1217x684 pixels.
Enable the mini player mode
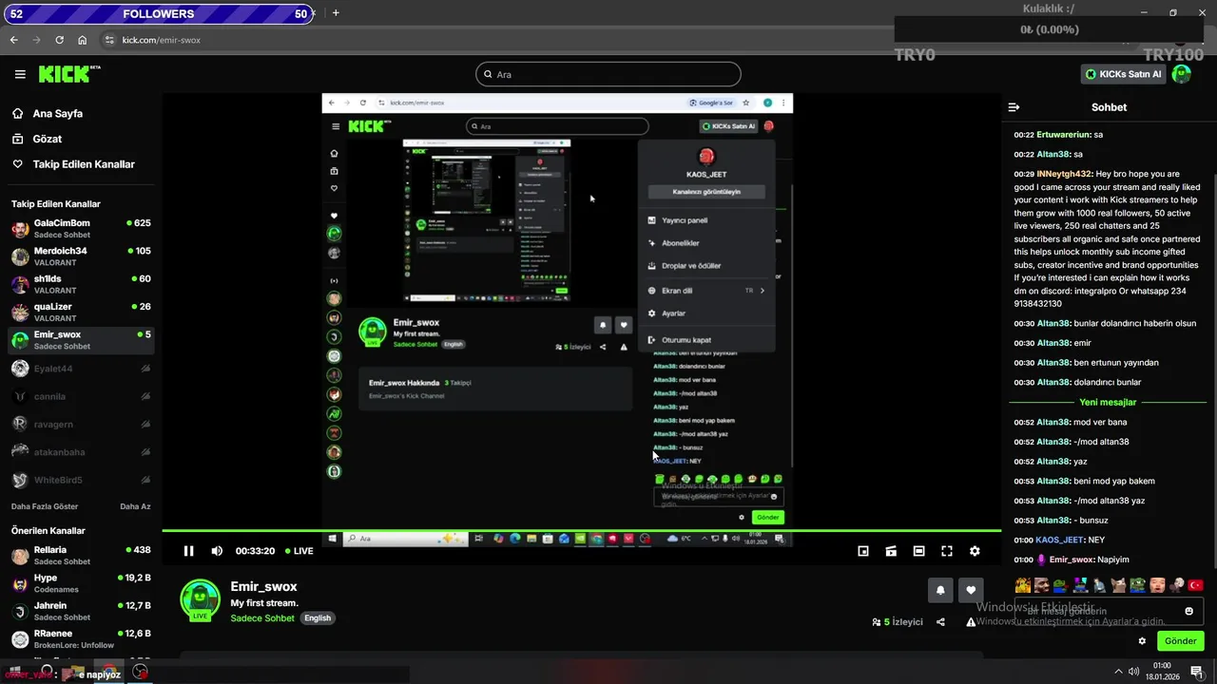point(863,551)
